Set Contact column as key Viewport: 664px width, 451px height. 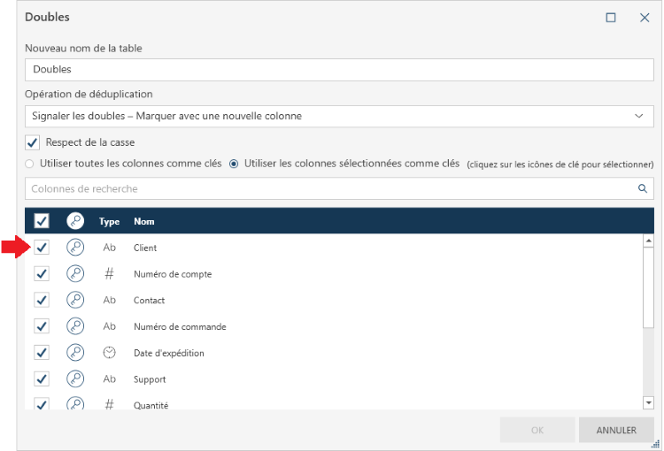pyautogui.click(x=75, y=301)
